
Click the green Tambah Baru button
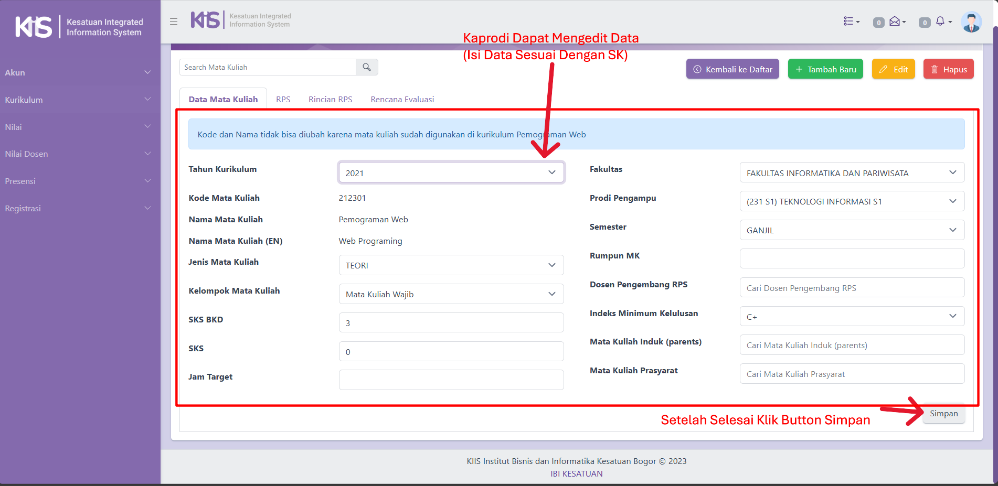pyautogui.click(x=825, y=69)
